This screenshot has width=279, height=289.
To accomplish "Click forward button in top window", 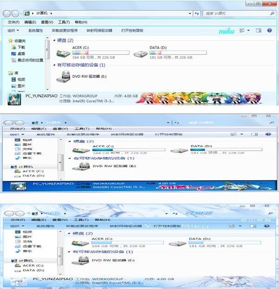I will [15, 13].
